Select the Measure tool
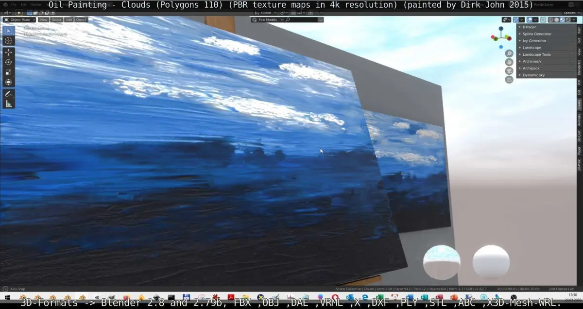The image size is (583, 309). tap(9, 103)
